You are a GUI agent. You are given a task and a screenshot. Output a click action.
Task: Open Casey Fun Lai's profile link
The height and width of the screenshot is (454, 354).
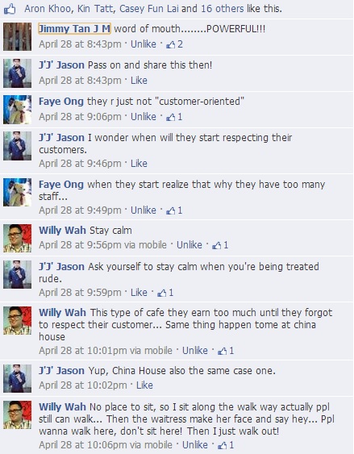(x=149, y=9)
